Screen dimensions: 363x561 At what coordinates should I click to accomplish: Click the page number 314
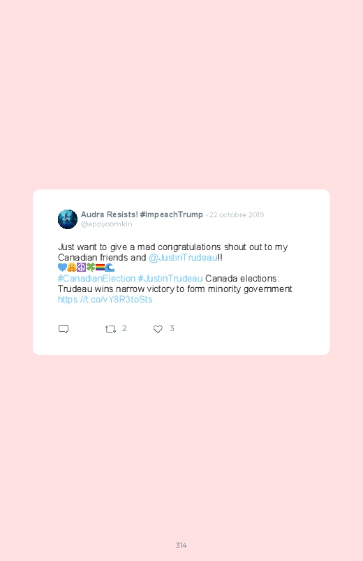tap(181, 545)
